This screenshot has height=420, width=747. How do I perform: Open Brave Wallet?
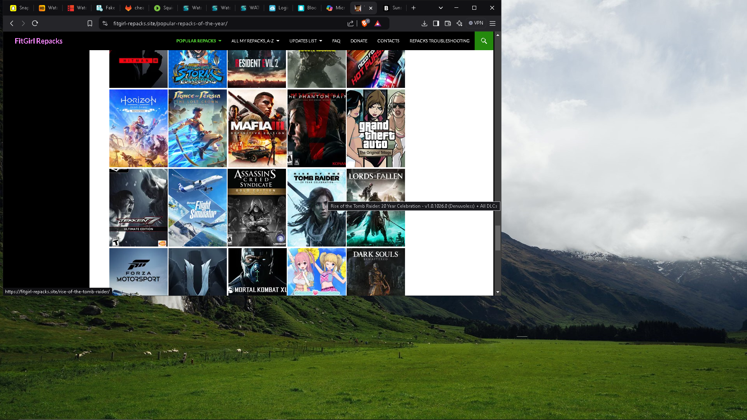pos(448,23)
